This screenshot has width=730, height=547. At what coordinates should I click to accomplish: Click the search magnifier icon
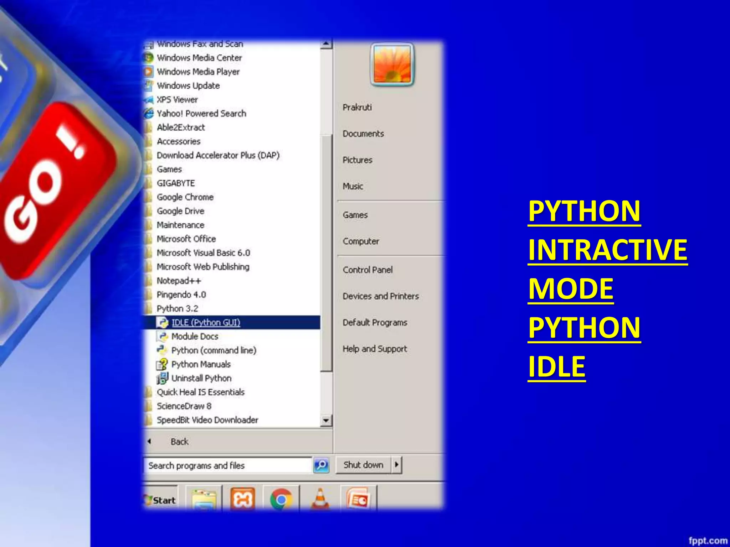pyautogui.click(x=321, y=465)
